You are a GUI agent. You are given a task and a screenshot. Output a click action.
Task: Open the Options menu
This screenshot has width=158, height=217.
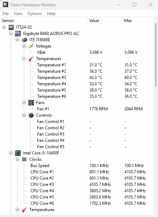(35, 14)
